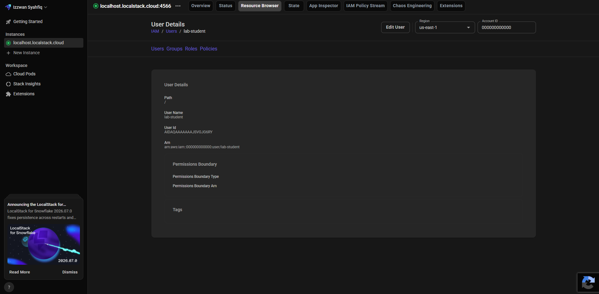Click the announcement title text
Screen dimensions: 599x294
tap(37, 205)
